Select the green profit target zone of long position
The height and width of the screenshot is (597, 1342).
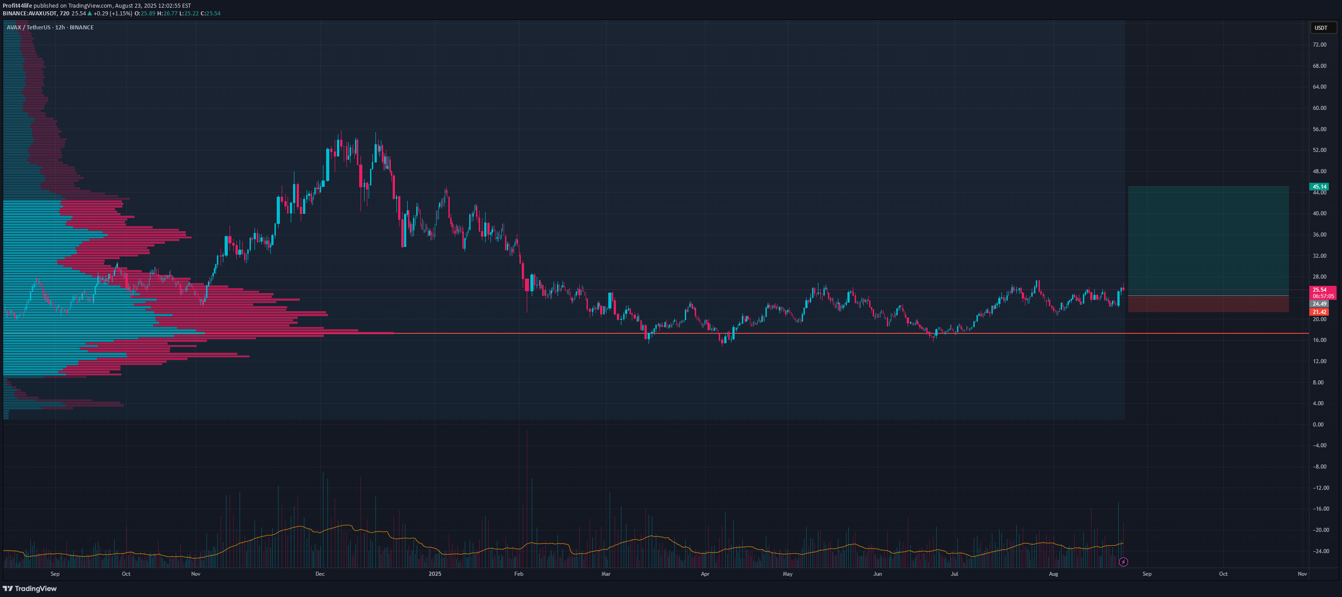click(x=1208, y=241)
